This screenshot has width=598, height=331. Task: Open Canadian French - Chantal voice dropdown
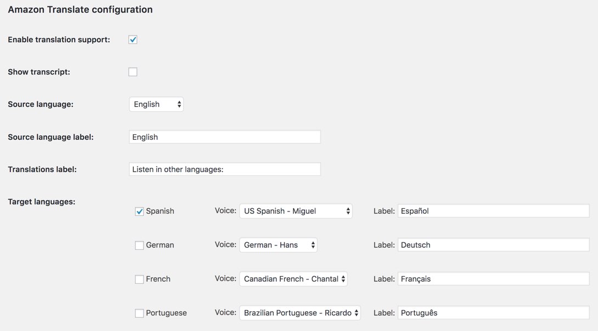point(294,279)
